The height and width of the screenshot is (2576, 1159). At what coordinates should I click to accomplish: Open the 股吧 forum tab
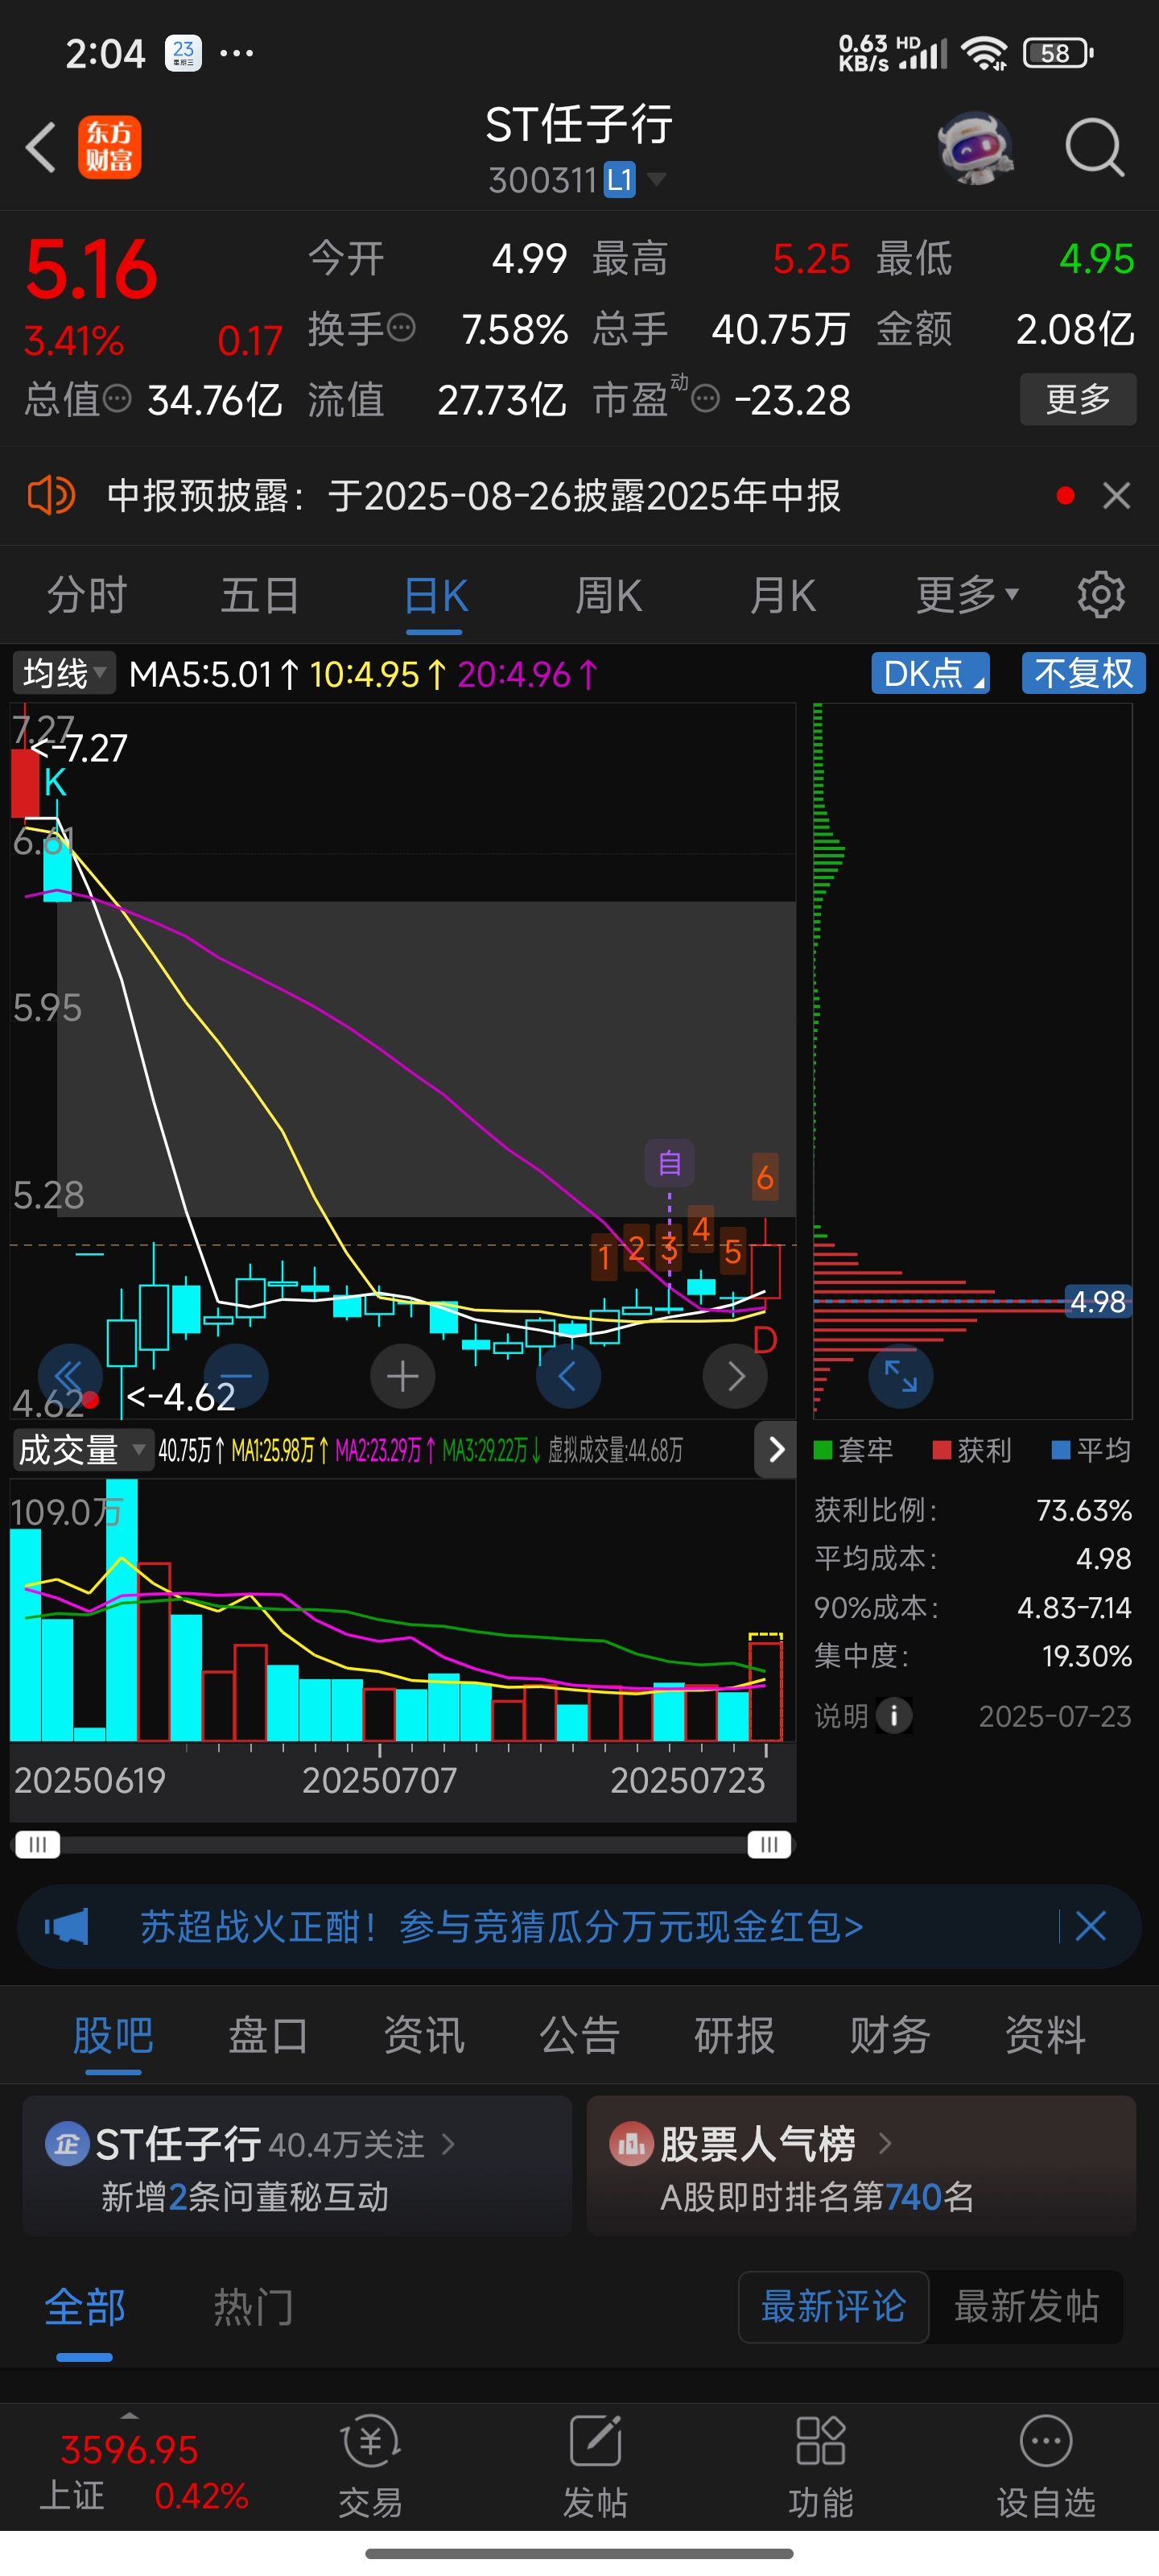[x=113, y=2034]
